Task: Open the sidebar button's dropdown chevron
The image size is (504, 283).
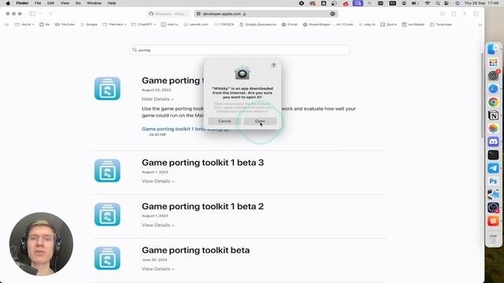Action: click(40, 14)
